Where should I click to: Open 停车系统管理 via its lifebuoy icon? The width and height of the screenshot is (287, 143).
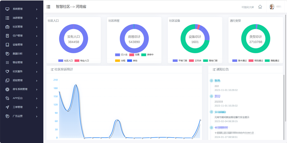click(x=7, y=89)
